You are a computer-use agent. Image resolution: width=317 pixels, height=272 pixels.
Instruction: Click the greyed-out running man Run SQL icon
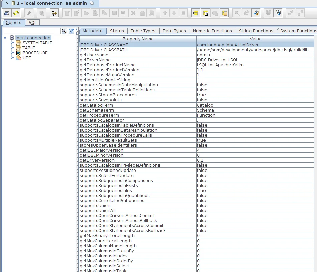(x=29, y=13)
